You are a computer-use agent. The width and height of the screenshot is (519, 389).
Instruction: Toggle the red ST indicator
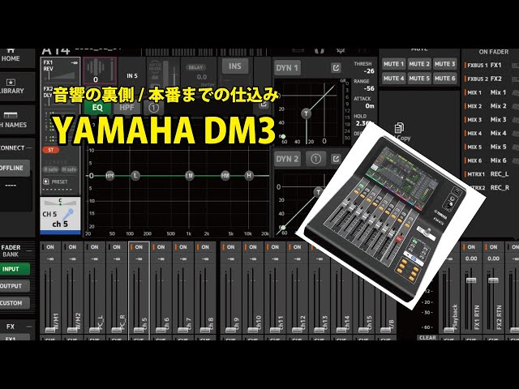click(50, 150)
